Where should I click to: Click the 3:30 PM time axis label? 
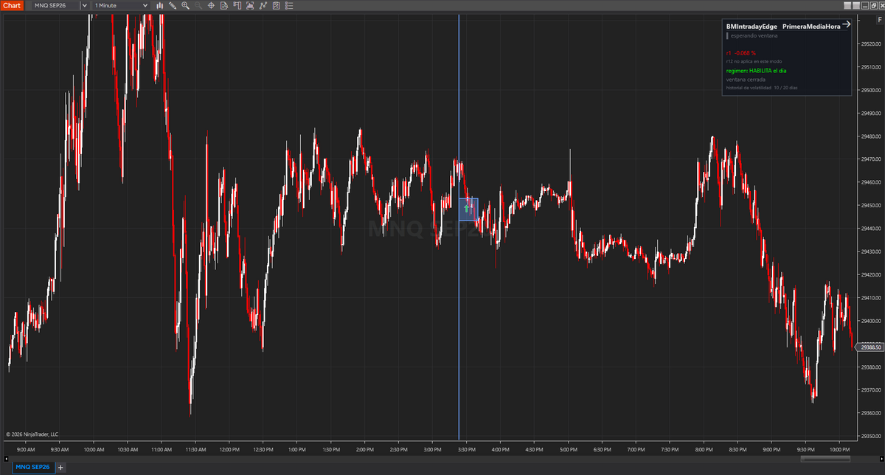click(x=466, y=448)
